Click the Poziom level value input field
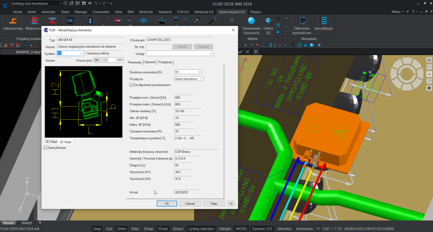Image resolution: width=433 pixels, height=232 pixels. pos(115,60)
